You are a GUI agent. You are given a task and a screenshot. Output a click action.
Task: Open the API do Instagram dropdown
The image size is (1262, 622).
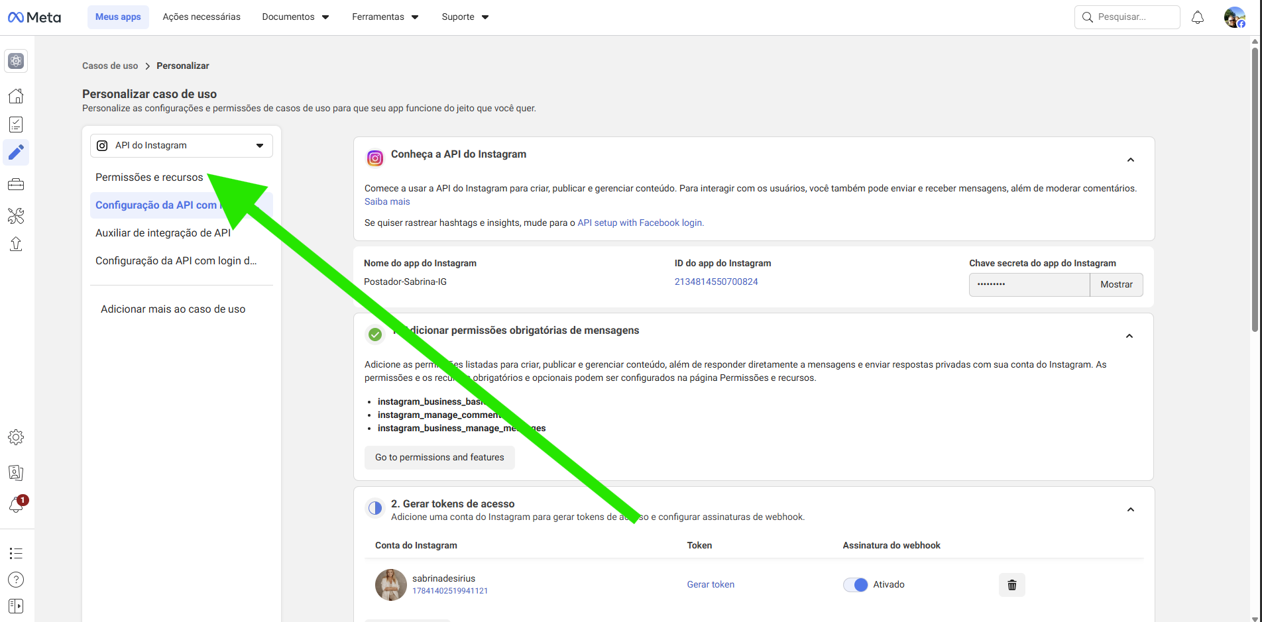[182, 146]
